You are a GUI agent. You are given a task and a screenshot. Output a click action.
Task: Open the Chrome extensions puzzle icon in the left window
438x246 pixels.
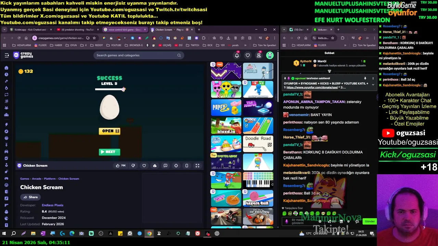pyautogui.click(x=204, y=38)
